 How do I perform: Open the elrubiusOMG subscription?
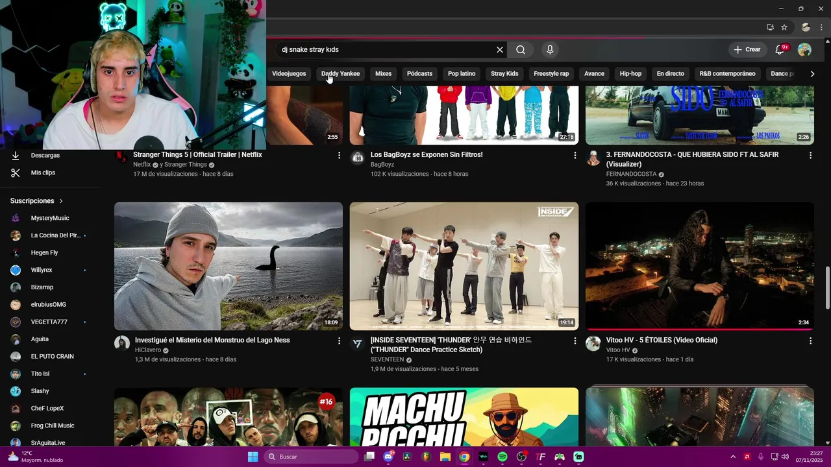point(50,305)
